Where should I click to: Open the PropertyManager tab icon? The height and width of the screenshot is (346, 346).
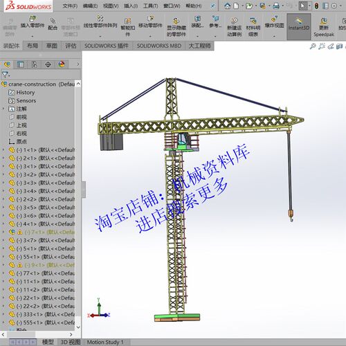[x=21, y=64]
